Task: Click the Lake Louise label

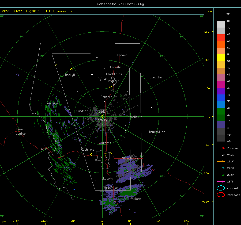Action: tap(21, 131)
